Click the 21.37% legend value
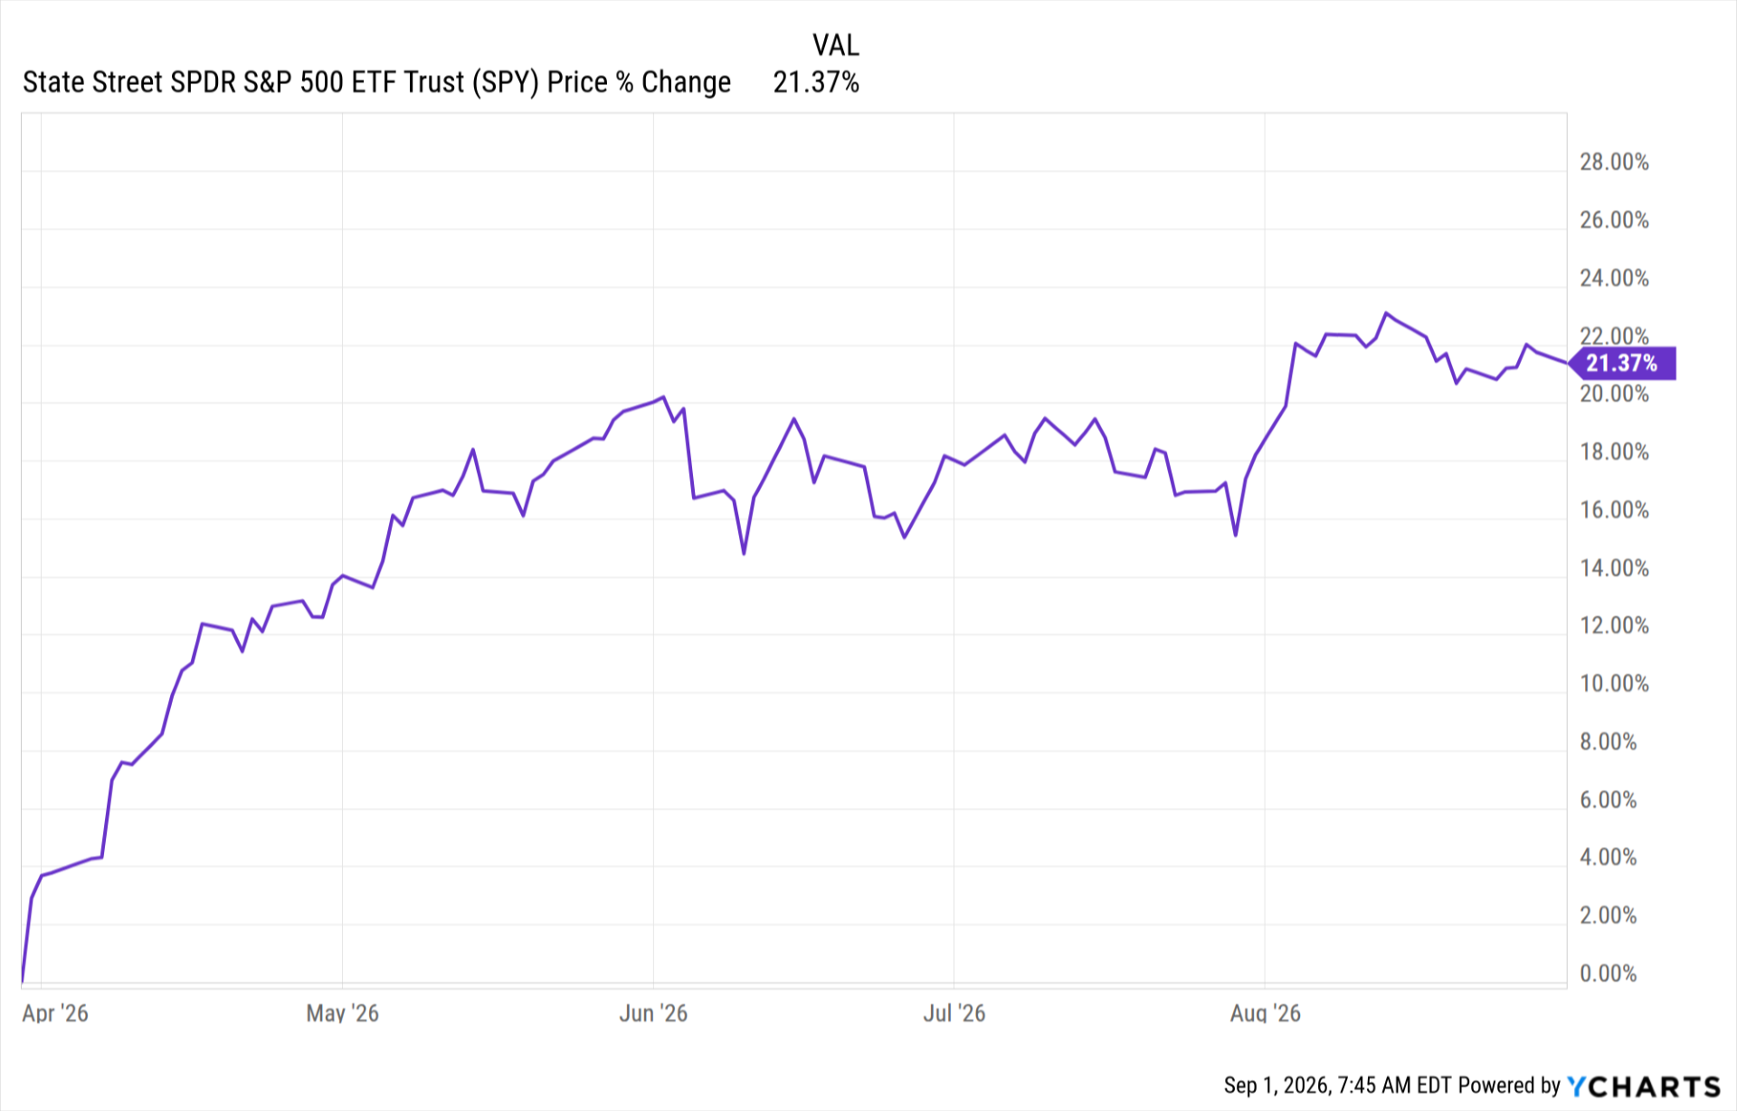This screenshot has width=1737, height=1112. point(816,81)
